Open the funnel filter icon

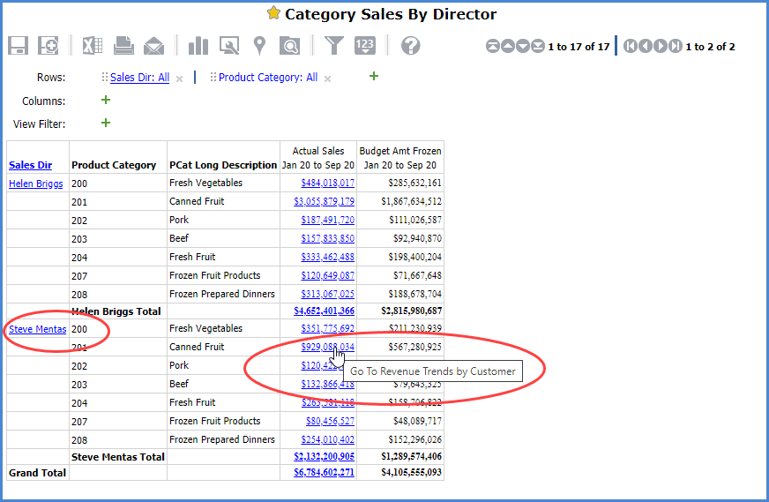click(333, 46)
